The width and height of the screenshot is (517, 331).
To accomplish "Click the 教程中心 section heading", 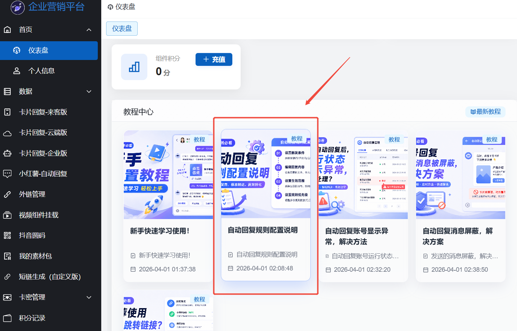I will click(138, 112).
